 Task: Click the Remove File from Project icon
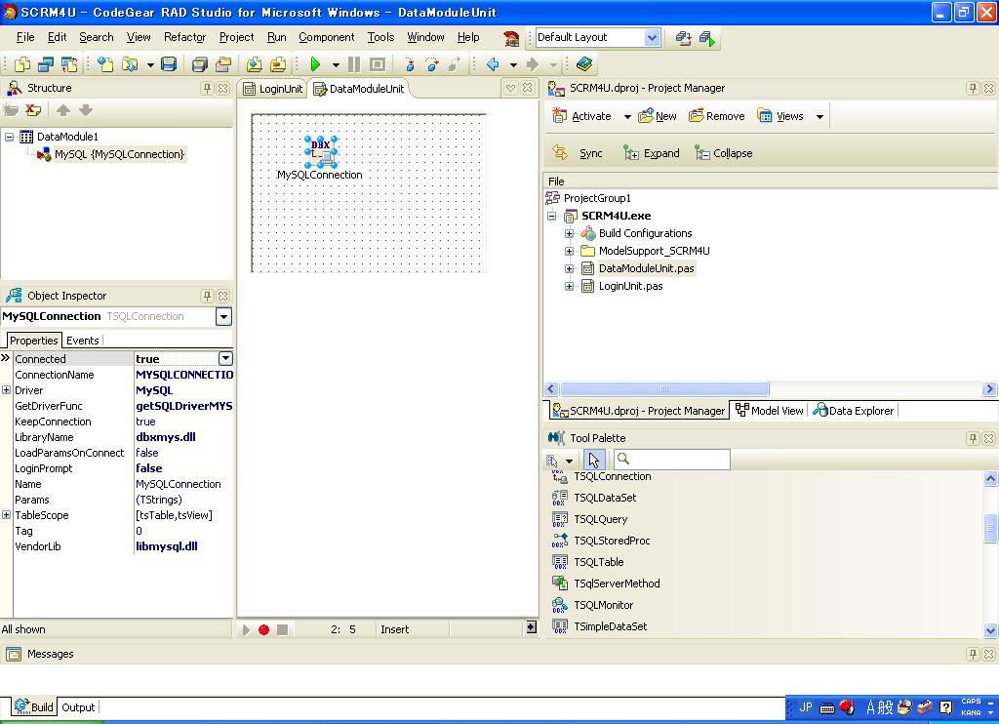pos(278,64)
